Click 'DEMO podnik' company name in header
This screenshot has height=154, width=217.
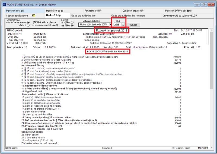(x=15, y=30)
